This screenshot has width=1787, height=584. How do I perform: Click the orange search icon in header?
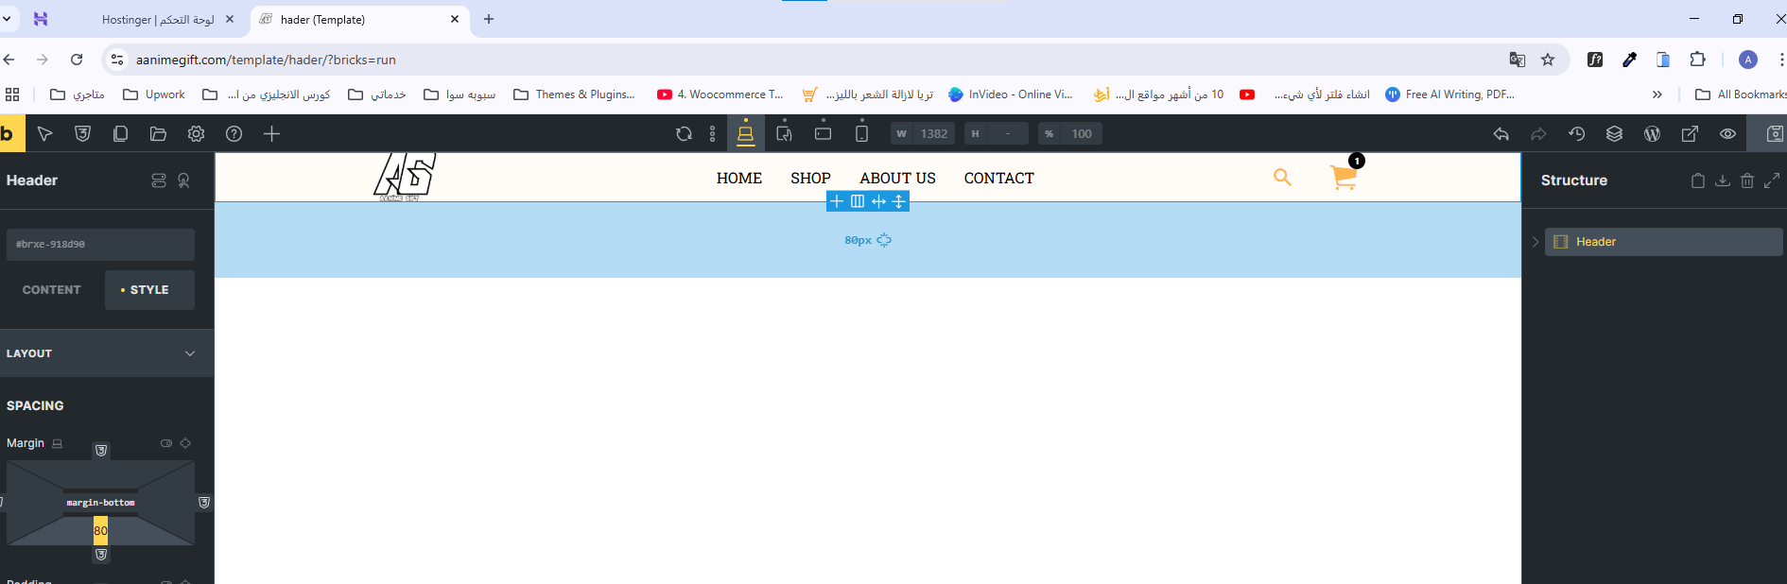[1282, 177]
